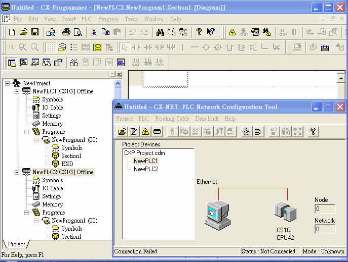Click the Open icon in CX-NET toolbar
The height and width of the screenshot is (262, 348).
(122, 132)
